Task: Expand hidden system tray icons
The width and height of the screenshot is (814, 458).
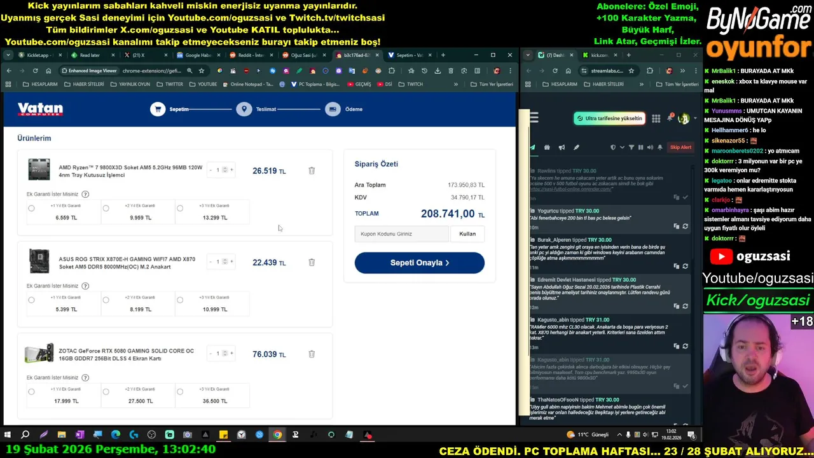Action: [619, 435]
